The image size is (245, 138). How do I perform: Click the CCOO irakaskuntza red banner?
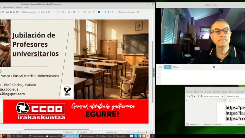point(76,111)
